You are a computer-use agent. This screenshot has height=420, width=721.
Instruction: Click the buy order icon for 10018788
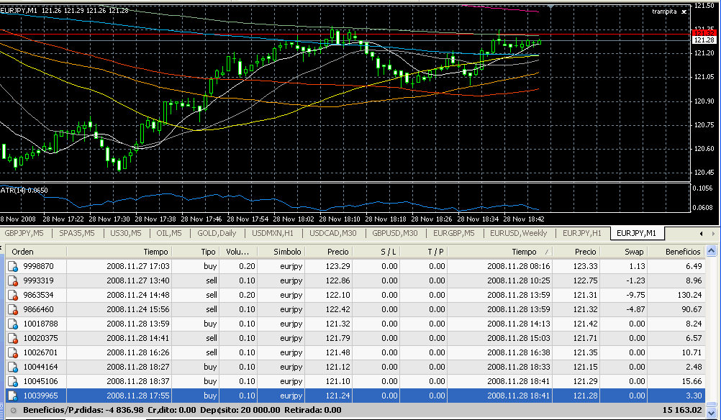pyautogui.click(x=13, y=324)
